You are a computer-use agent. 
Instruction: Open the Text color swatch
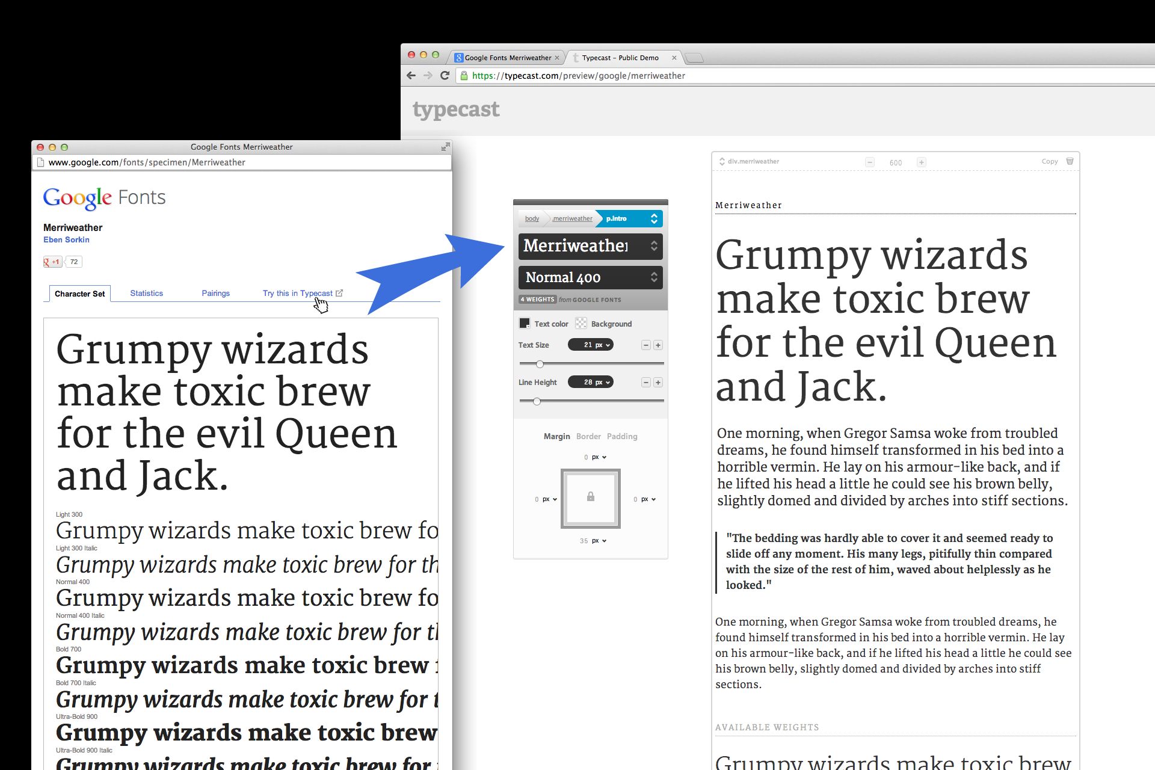[525, 324]
